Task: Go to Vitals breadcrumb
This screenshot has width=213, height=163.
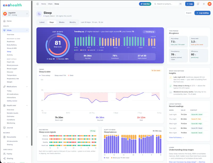Action: point(50,4)
